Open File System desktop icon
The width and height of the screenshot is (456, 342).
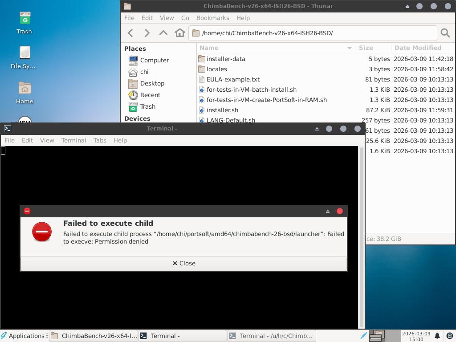point(23,57)
